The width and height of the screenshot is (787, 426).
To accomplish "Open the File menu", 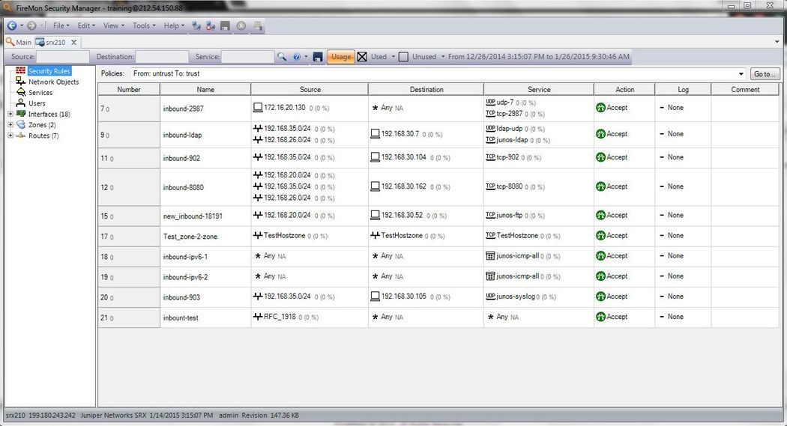I will click(x=61, y=25).
